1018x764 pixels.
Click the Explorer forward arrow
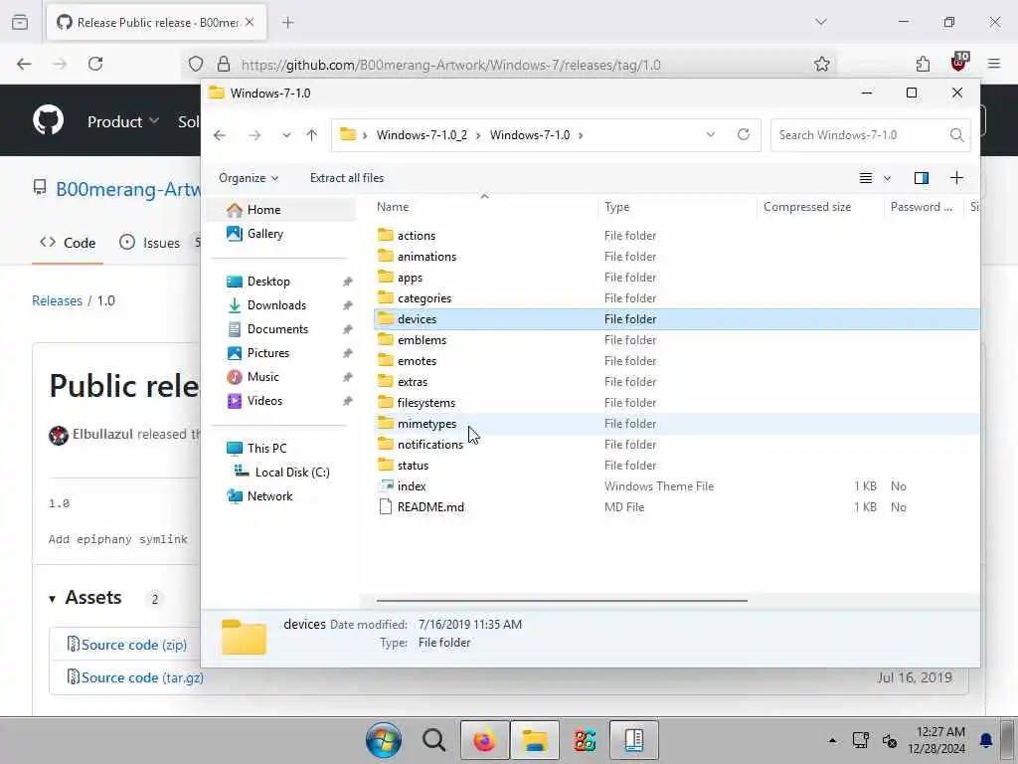pos(254,135)
